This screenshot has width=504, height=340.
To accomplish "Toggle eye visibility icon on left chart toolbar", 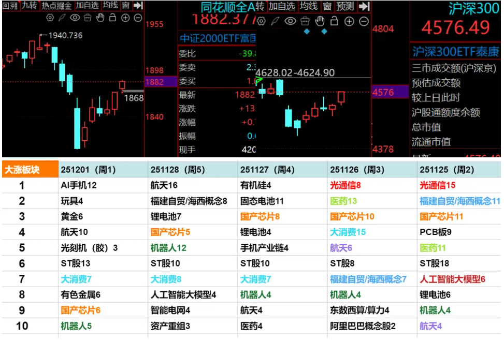I will [x=75, y=18].
